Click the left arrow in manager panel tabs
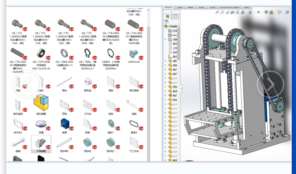The image size is (296, 174). [x=174, y=17]
